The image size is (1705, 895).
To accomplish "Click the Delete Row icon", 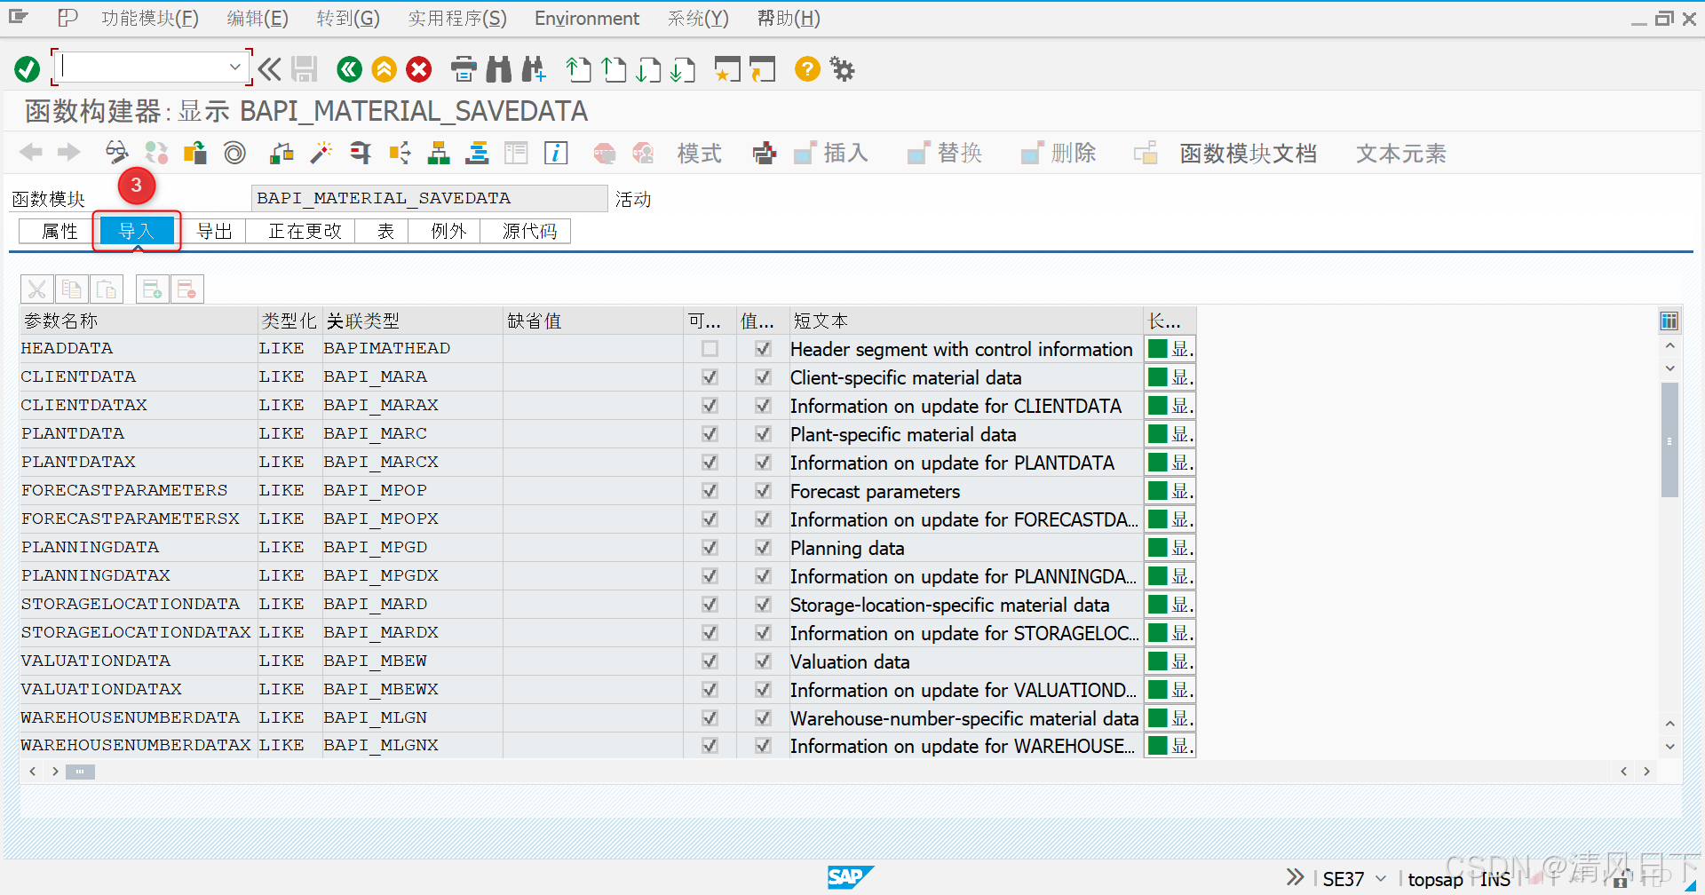I will 186,289.
